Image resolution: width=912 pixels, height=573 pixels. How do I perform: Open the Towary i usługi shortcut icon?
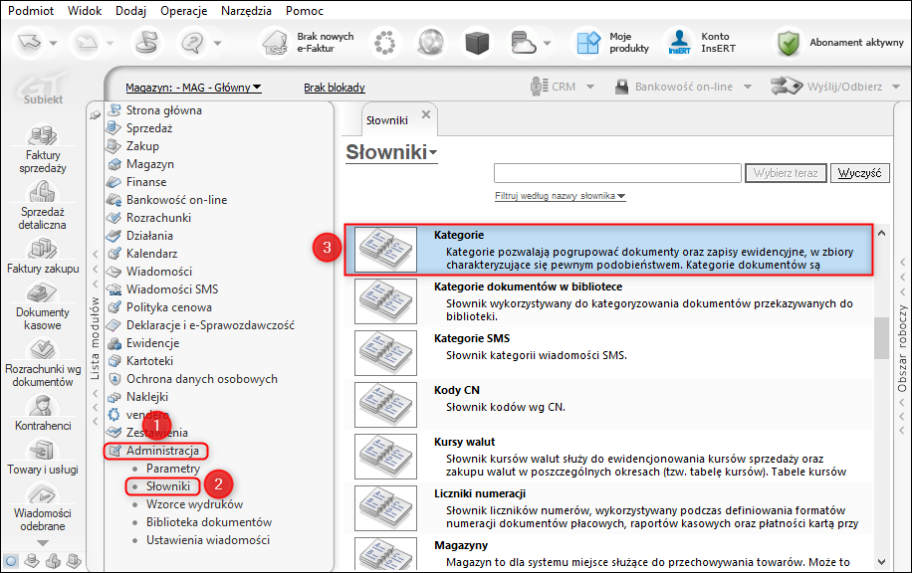[43, 450]
